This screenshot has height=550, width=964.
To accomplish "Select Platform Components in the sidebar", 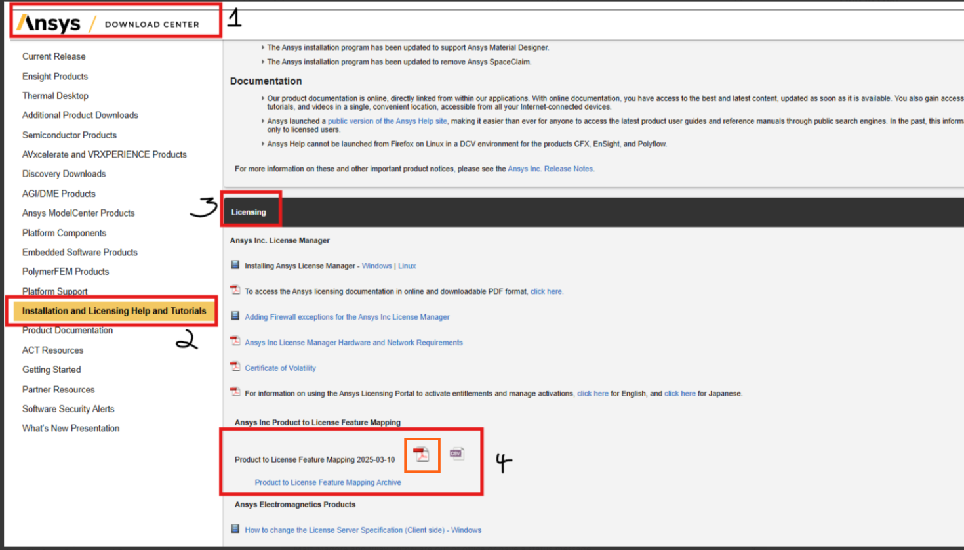I will [64, 233].
